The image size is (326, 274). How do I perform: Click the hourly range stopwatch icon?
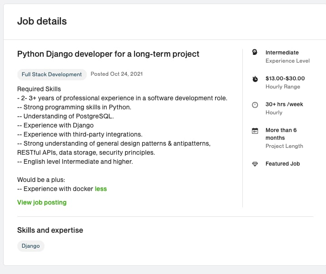click(255, 79)
